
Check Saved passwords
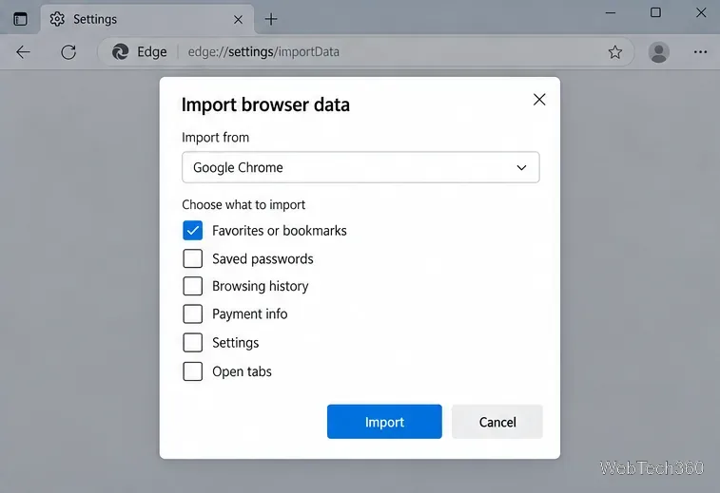(192, 258)
